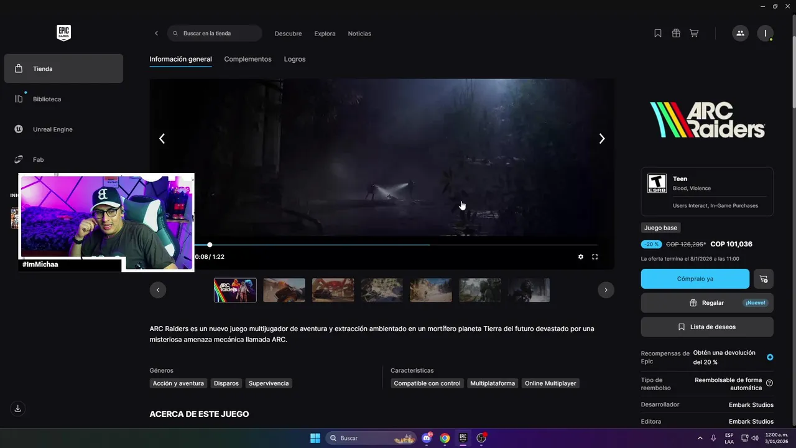Click the Compatible con control tag
The height and width of the screenshot is (448, 796).
point(427,383)
